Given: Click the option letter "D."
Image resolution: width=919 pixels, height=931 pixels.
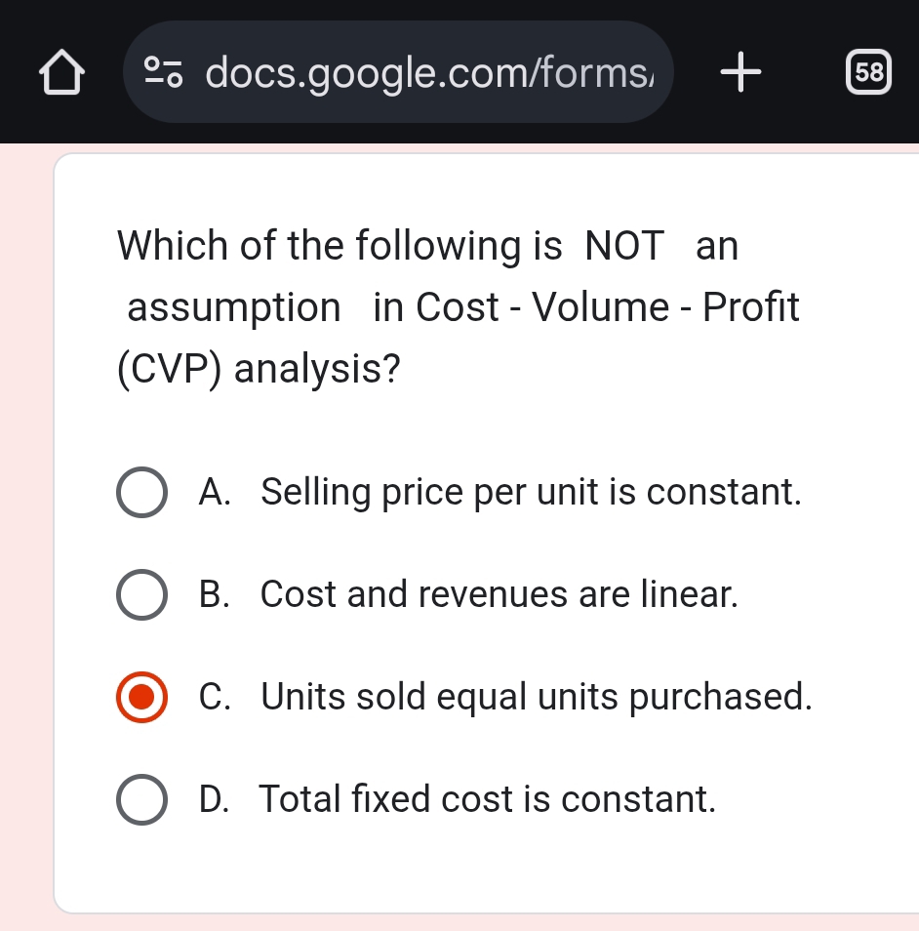Looking at the screenshot, I should [215, 799].
